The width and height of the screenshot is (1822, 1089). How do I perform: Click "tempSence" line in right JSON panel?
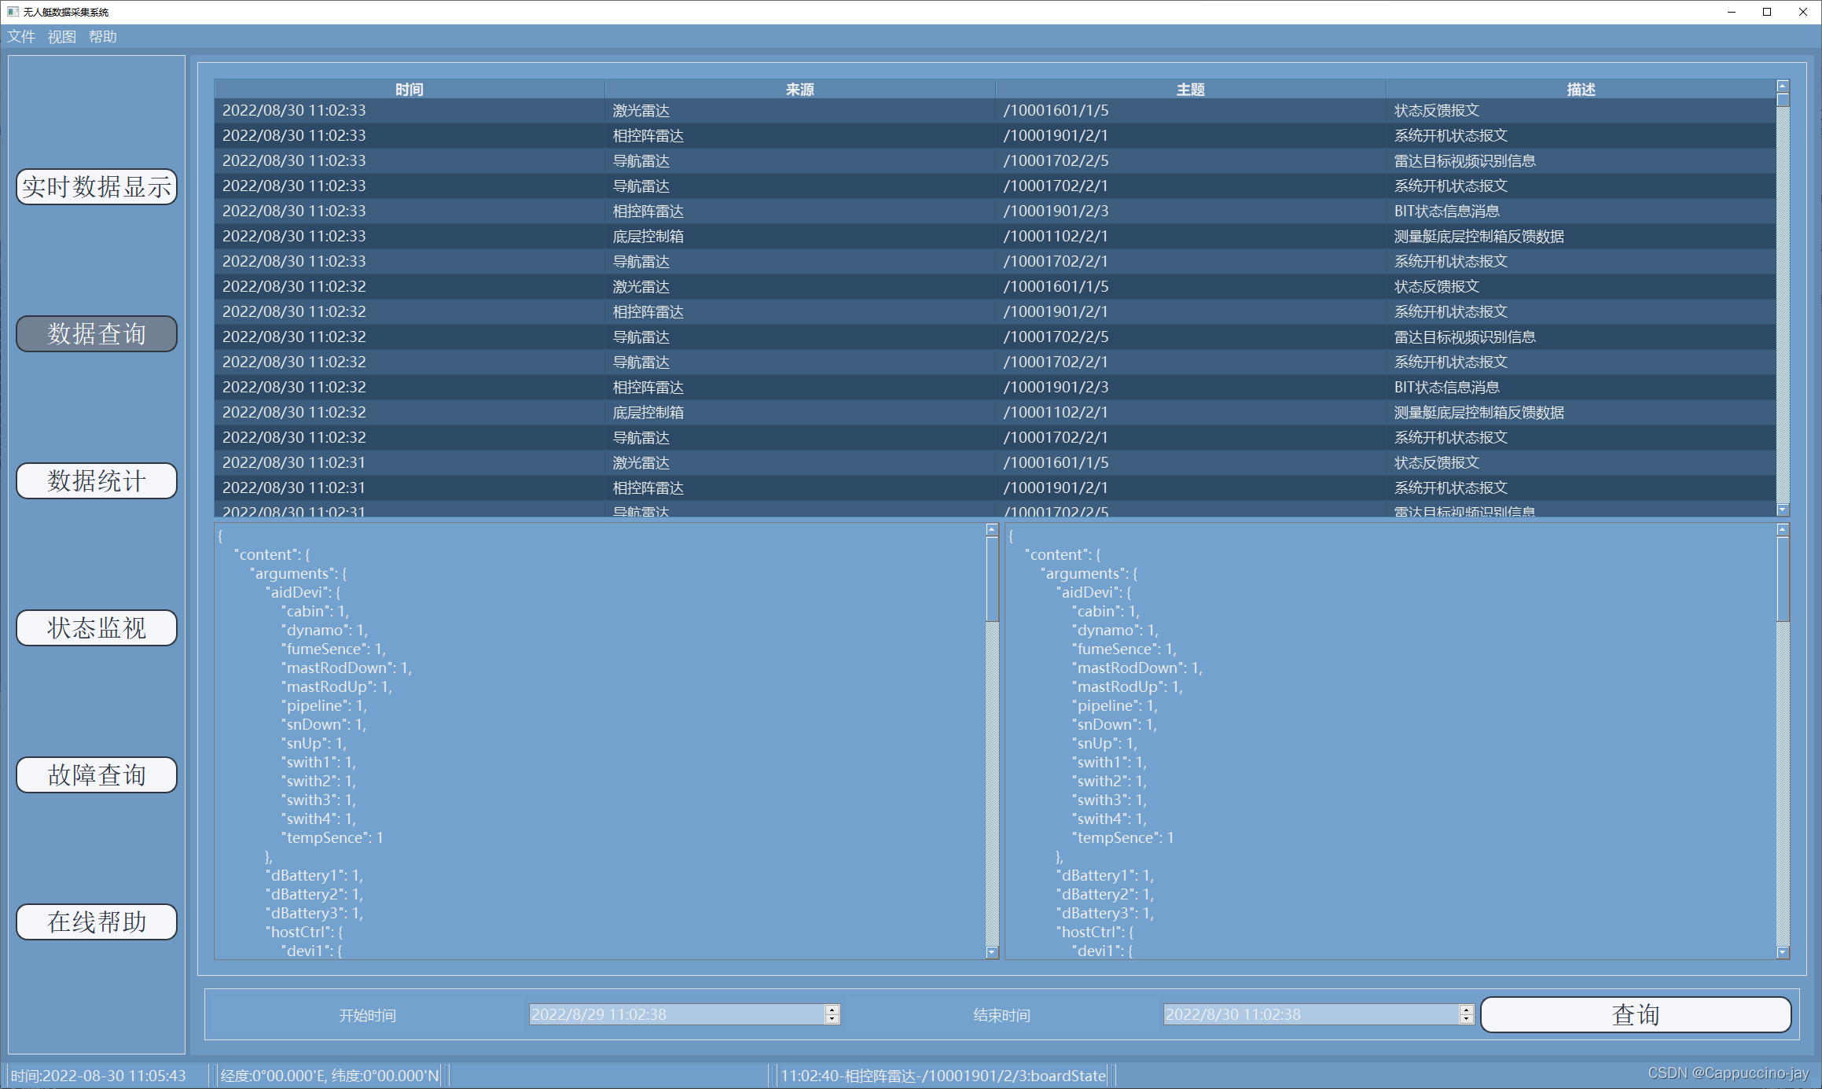(x=1123, y=838)
